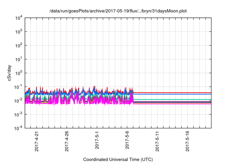
Task: Click the flat magenta data line after 2017-5-6
Action: coord(171,104)
